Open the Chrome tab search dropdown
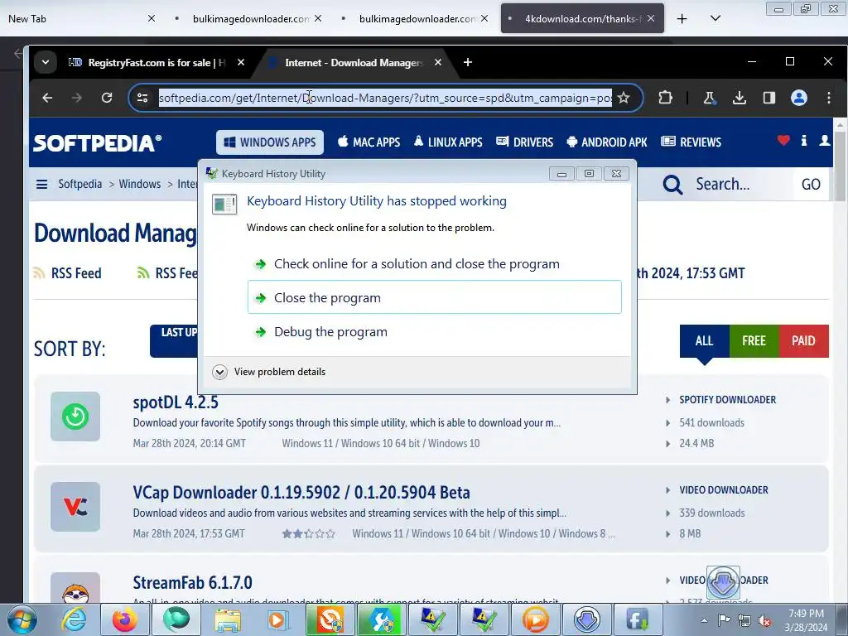The height and width of the screenshot is (636, 848). [x=46, y=62]
